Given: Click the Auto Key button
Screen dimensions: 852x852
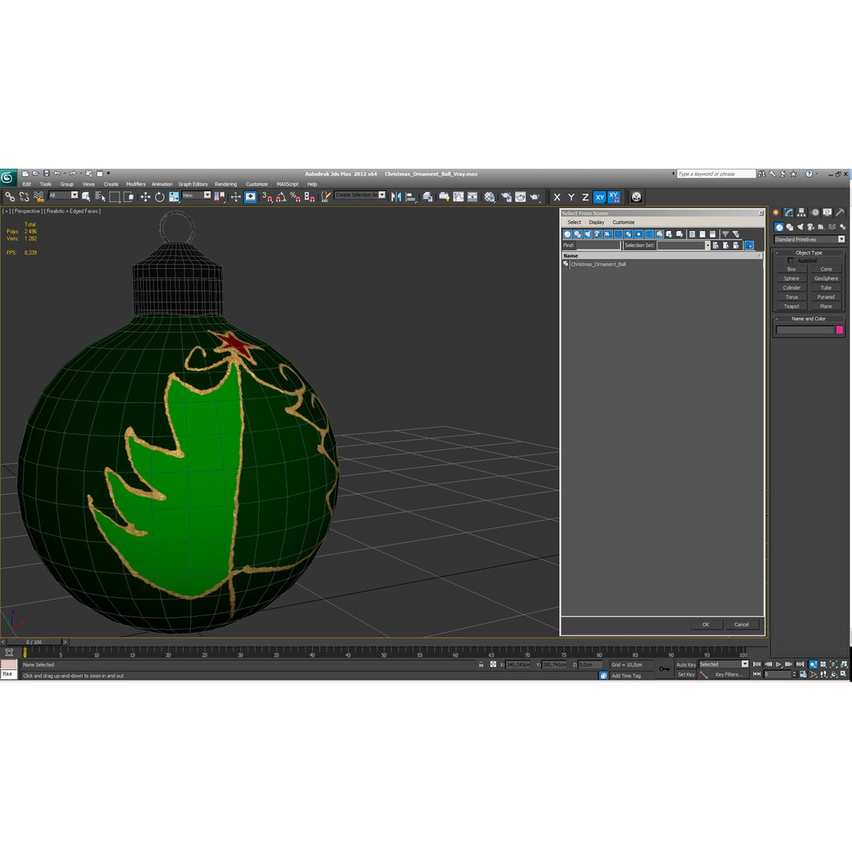Looking at the screenshot, I should tap(686, 664).
